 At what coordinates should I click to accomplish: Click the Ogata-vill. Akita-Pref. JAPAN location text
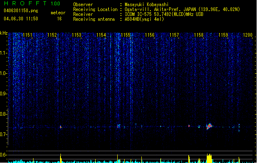pos(182,9)
